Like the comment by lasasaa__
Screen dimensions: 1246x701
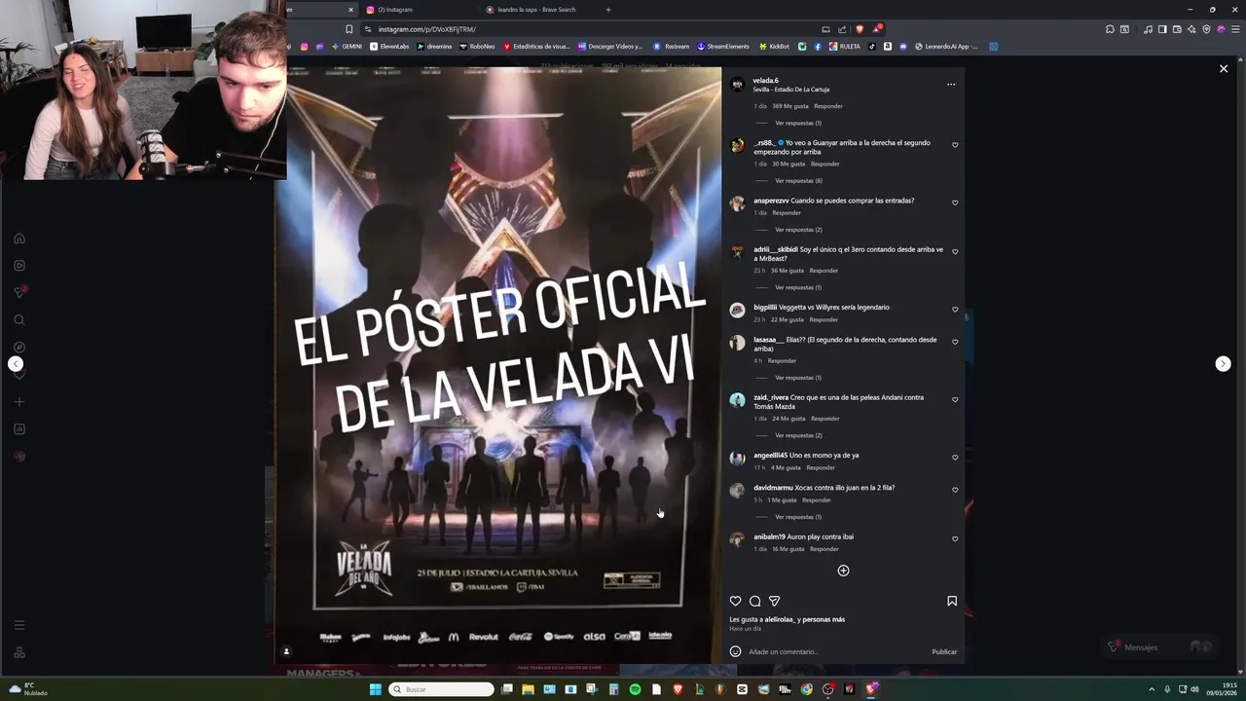point(955,342)
